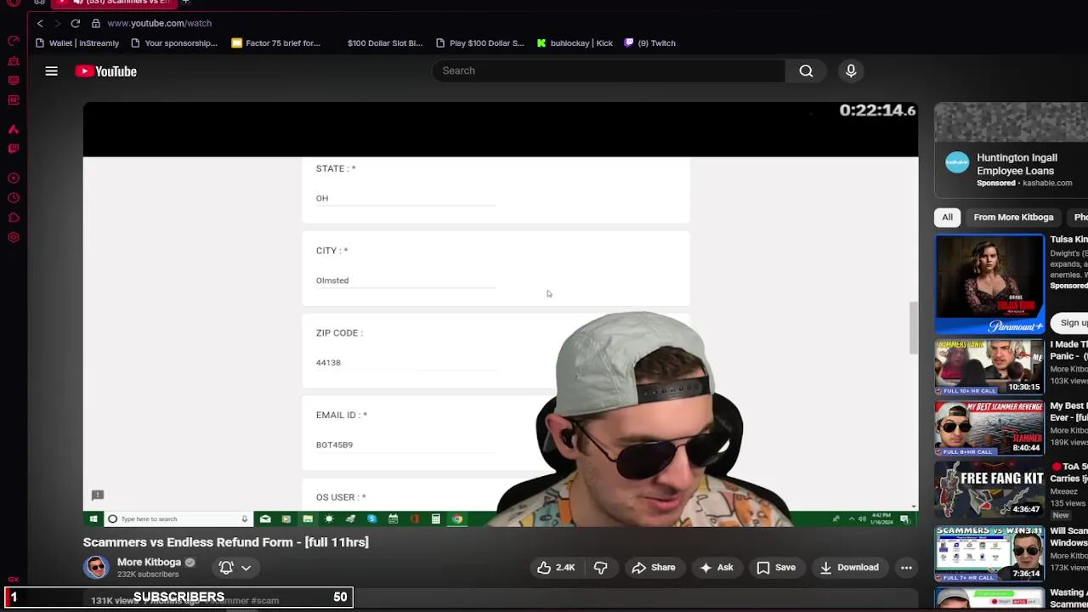Open Play $100 Dollar S... bookmark

point(480,42)
